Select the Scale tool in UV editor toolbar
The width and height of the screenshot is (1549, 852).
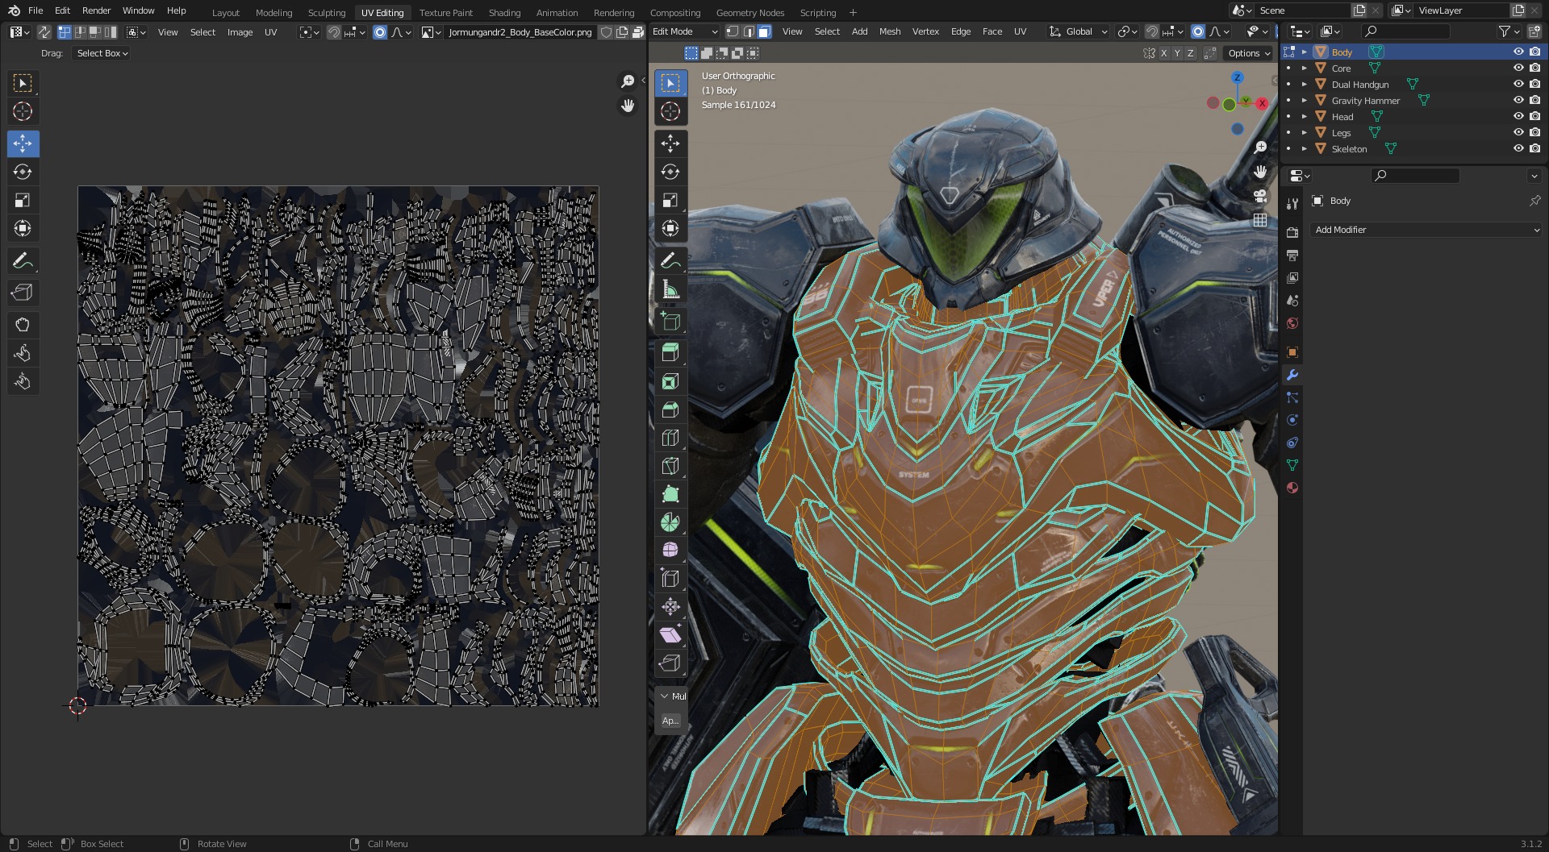23,200
